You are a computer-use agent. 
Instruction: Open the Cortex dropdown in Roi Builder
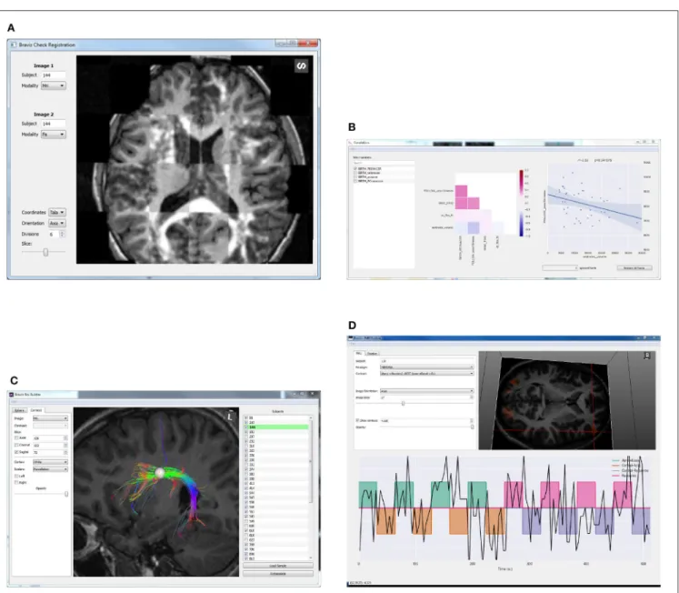pos(51,462)
